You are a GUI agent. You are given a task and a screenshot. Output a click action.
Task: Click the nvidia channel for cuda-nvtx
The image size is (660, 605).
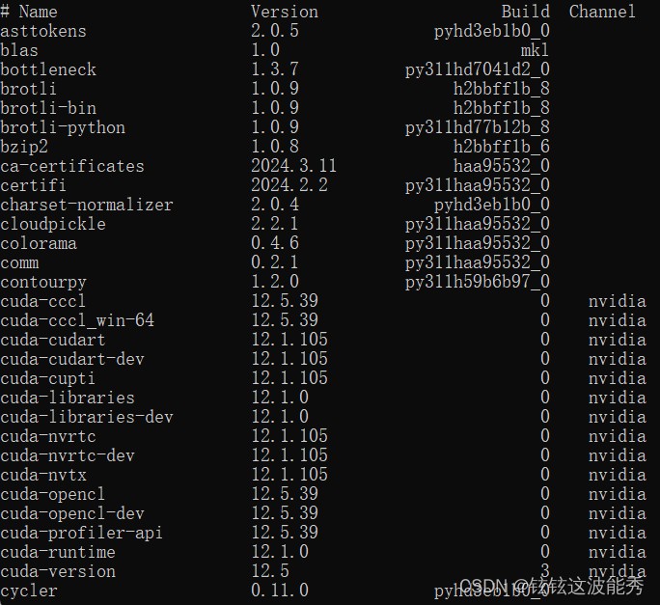coord(617,475)
